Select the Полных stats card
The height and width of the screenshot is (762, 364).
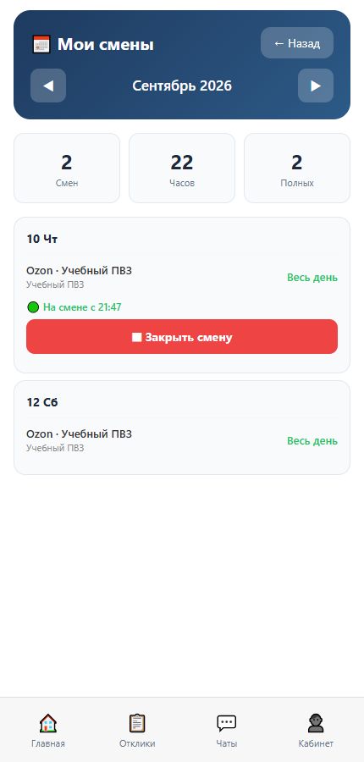click(x=297, y=168)
